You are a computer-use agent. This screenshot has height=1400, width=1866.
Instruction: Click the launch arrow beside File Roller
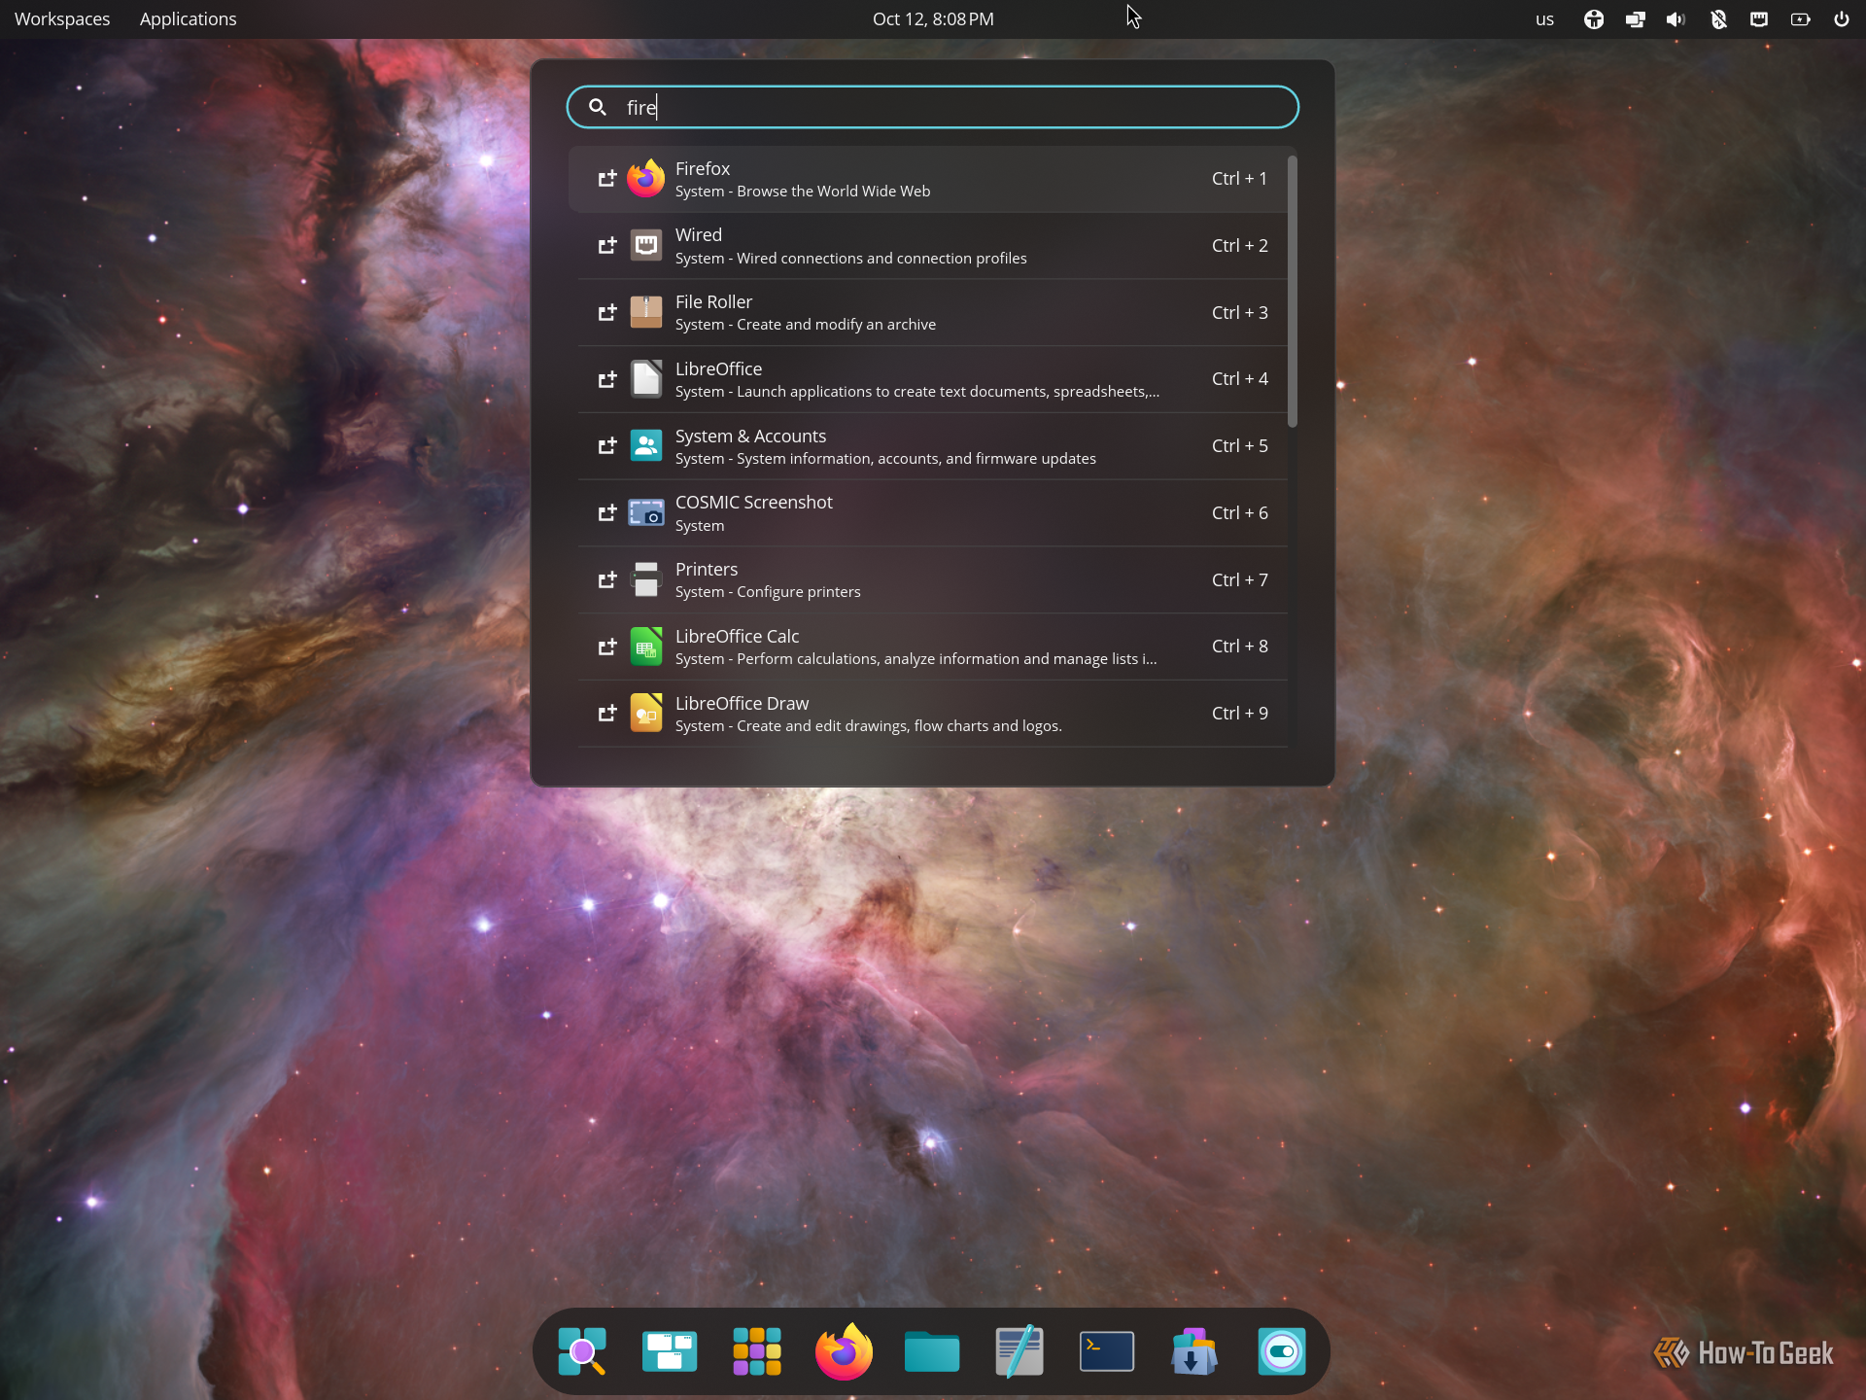point(607,312)
